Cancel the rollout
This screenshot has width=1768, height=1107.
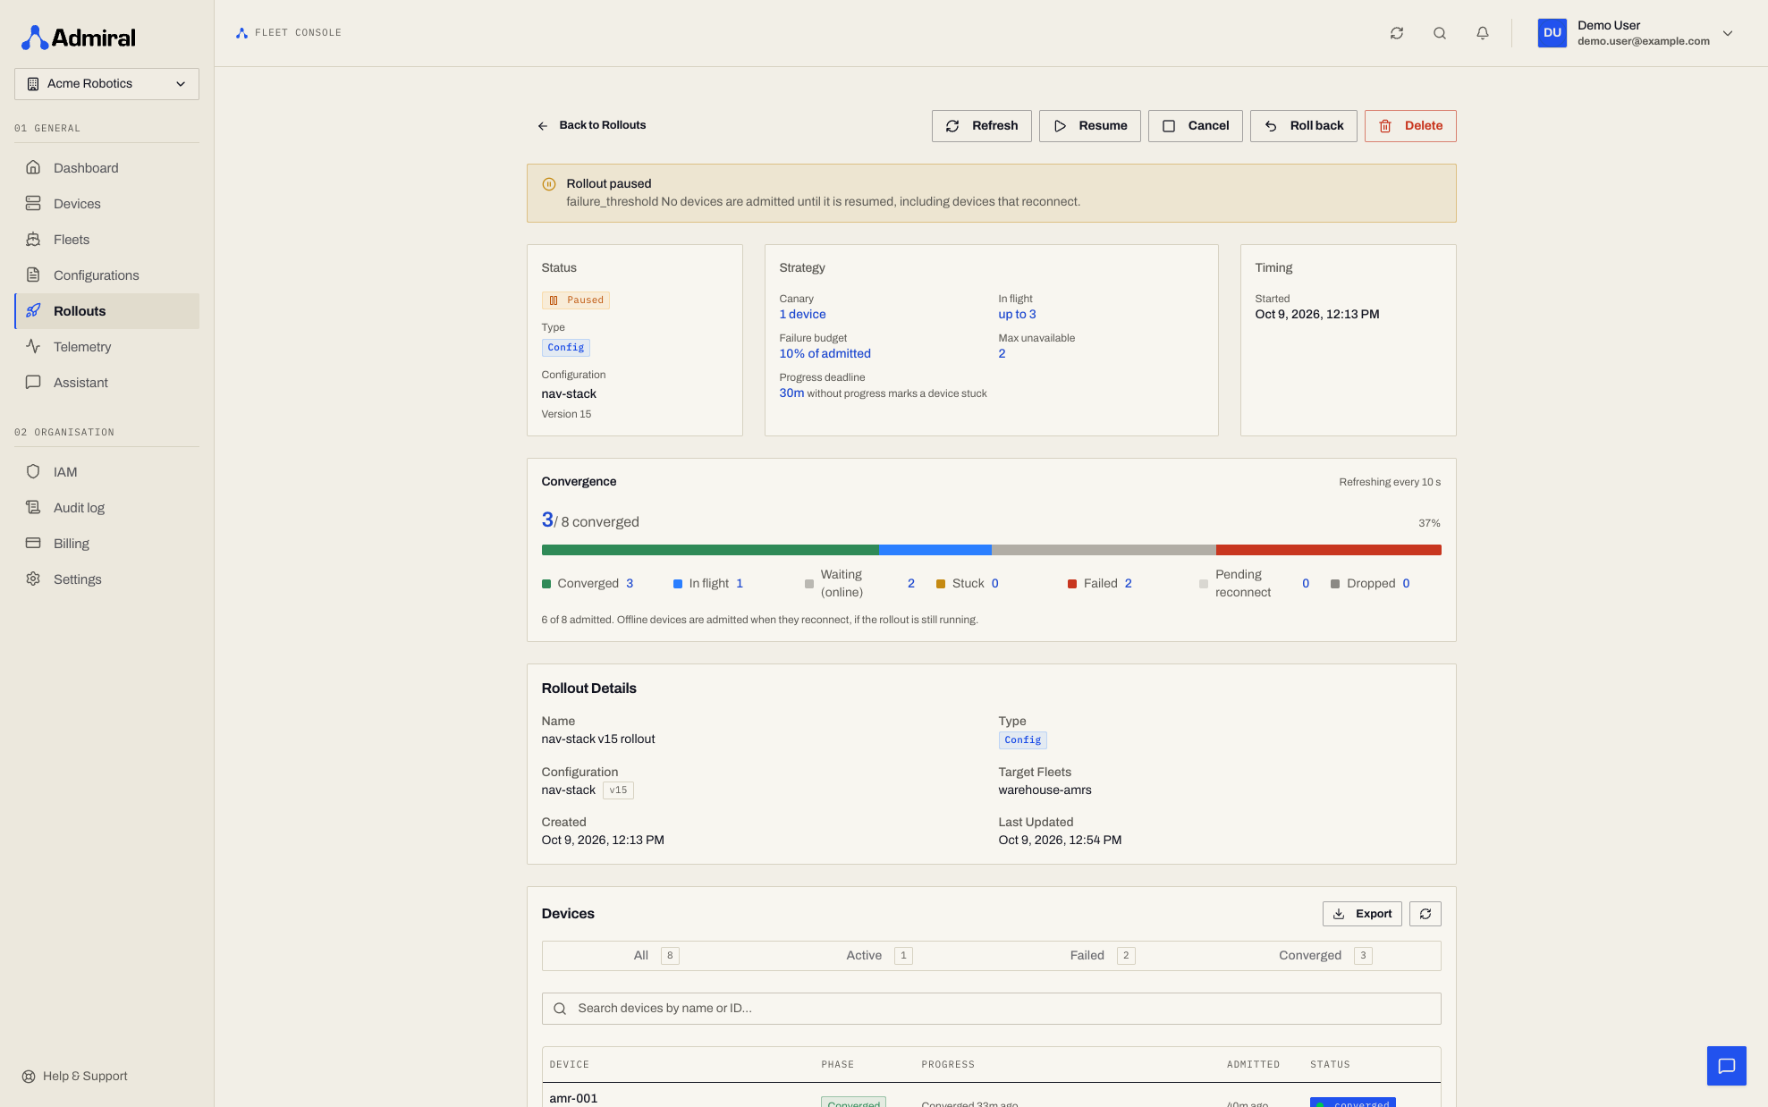click(x=1196, y=126)
